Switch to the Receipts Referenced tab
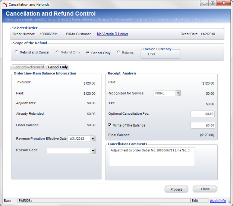233x206 pixels. [29, 67]
